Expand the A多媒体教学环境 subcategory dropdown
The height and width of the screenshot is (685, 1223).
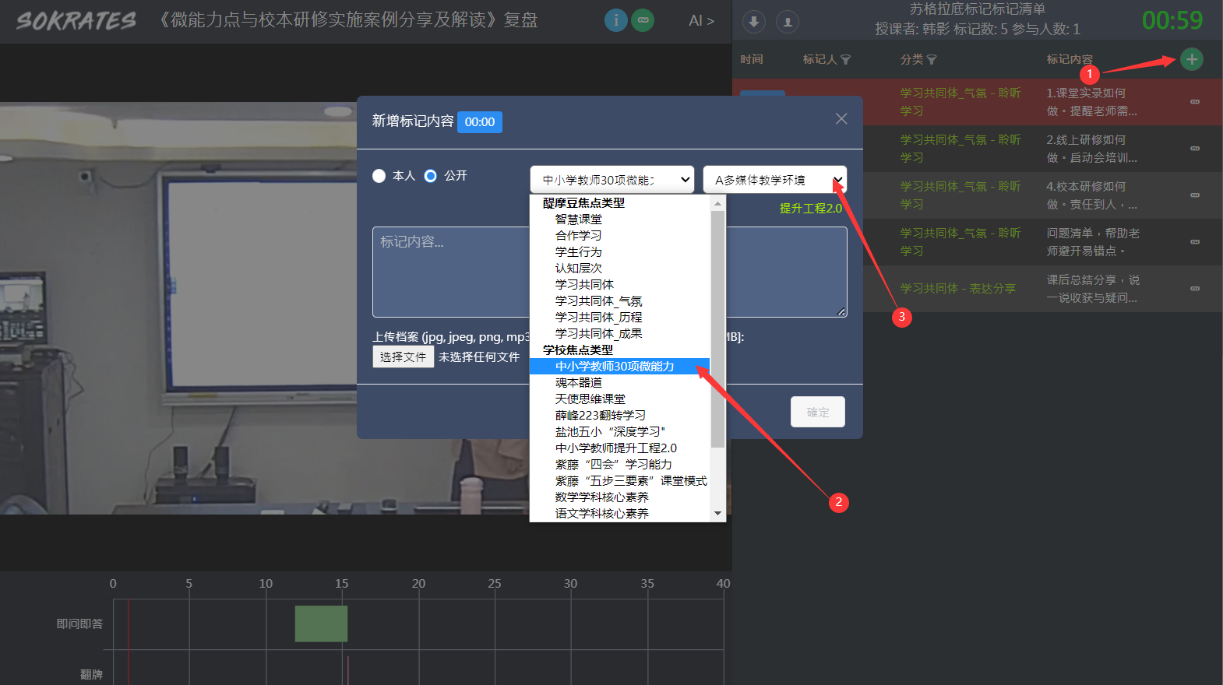774,180
